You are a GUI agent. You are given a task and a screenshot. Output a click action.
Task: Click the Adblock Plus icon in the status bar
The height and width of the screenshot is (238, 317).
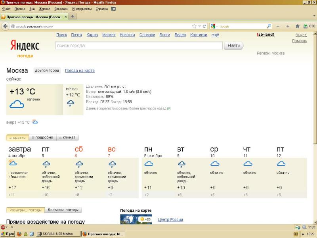pos(3,227)
